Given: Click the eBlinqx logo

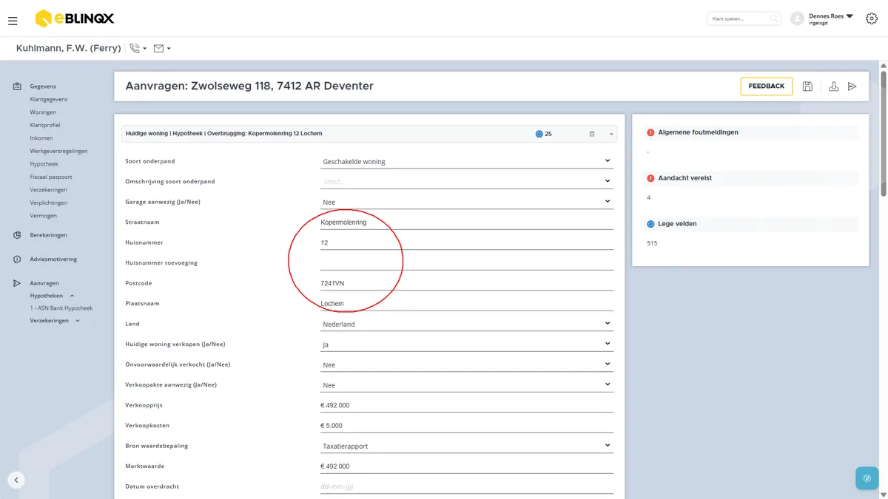Looking at the screenshot, I should click(x=74, y=18).
